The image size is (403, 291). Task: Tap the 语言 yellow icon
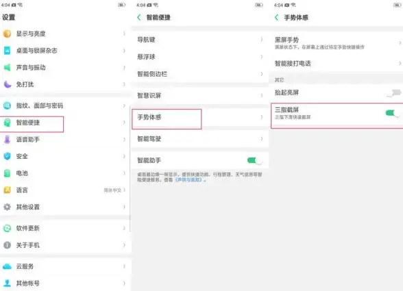pyautogui.click(x=7, y=190)
